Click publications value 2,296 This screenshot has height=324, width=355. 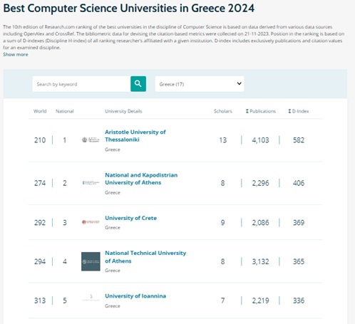click(260, 183)
